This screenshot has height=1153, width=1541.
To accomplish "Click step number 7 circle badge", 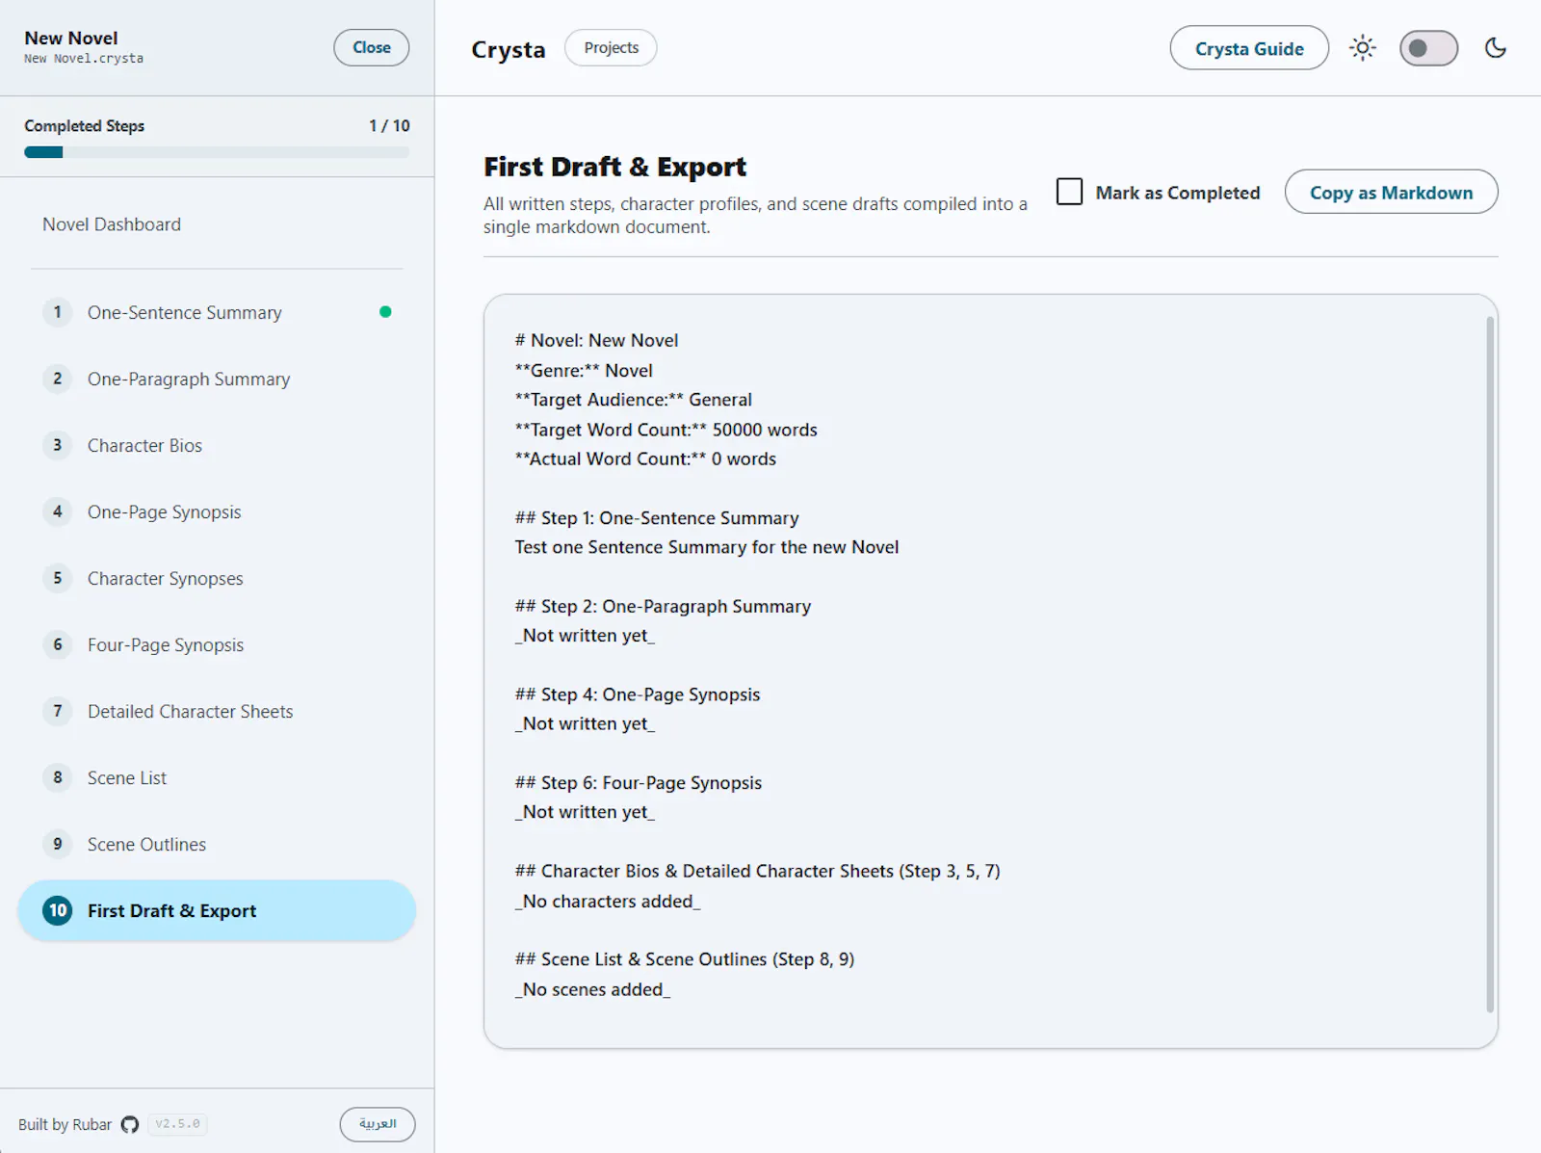I will [x=58, y=711].
